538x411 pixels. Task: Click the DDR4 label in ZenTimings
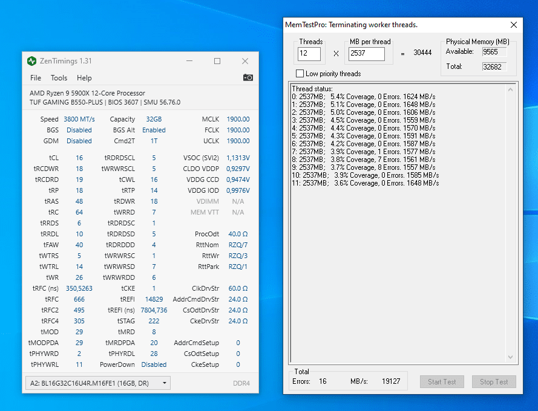tap(241, 383)
